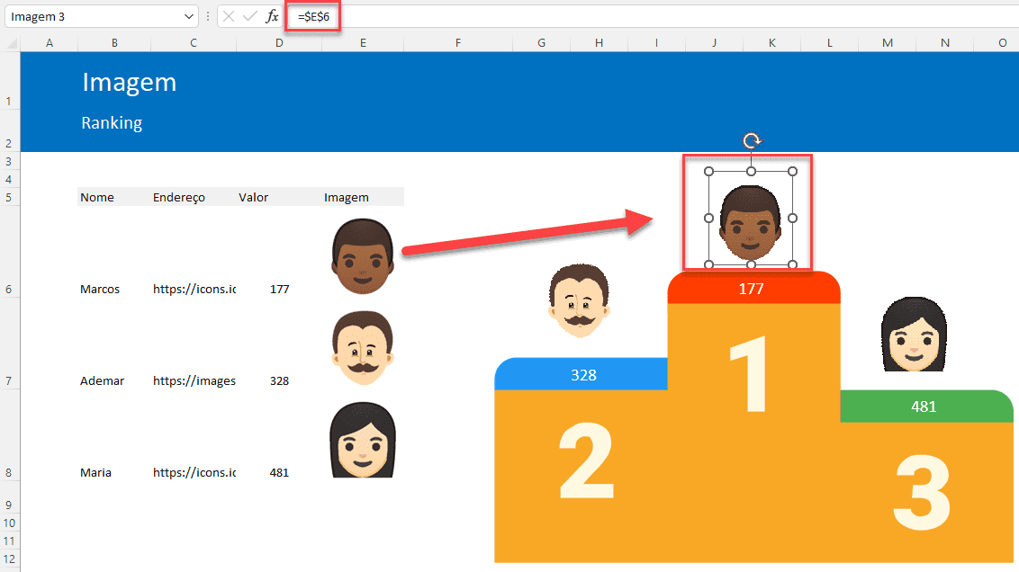Select column D header

click(x=279, y=41)
